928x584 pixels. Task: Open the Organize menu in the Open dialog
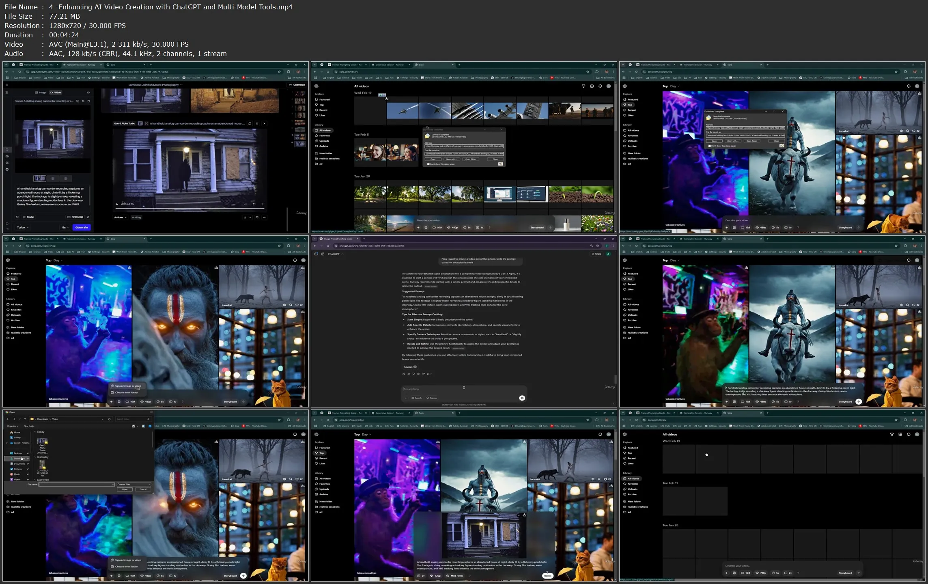pos(12,426)
